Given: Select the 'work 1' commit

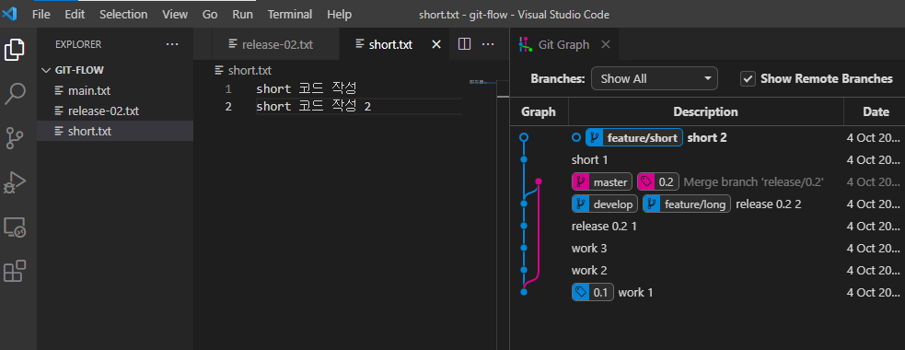Looking at the screenshot, I should [x=708, y=292].
